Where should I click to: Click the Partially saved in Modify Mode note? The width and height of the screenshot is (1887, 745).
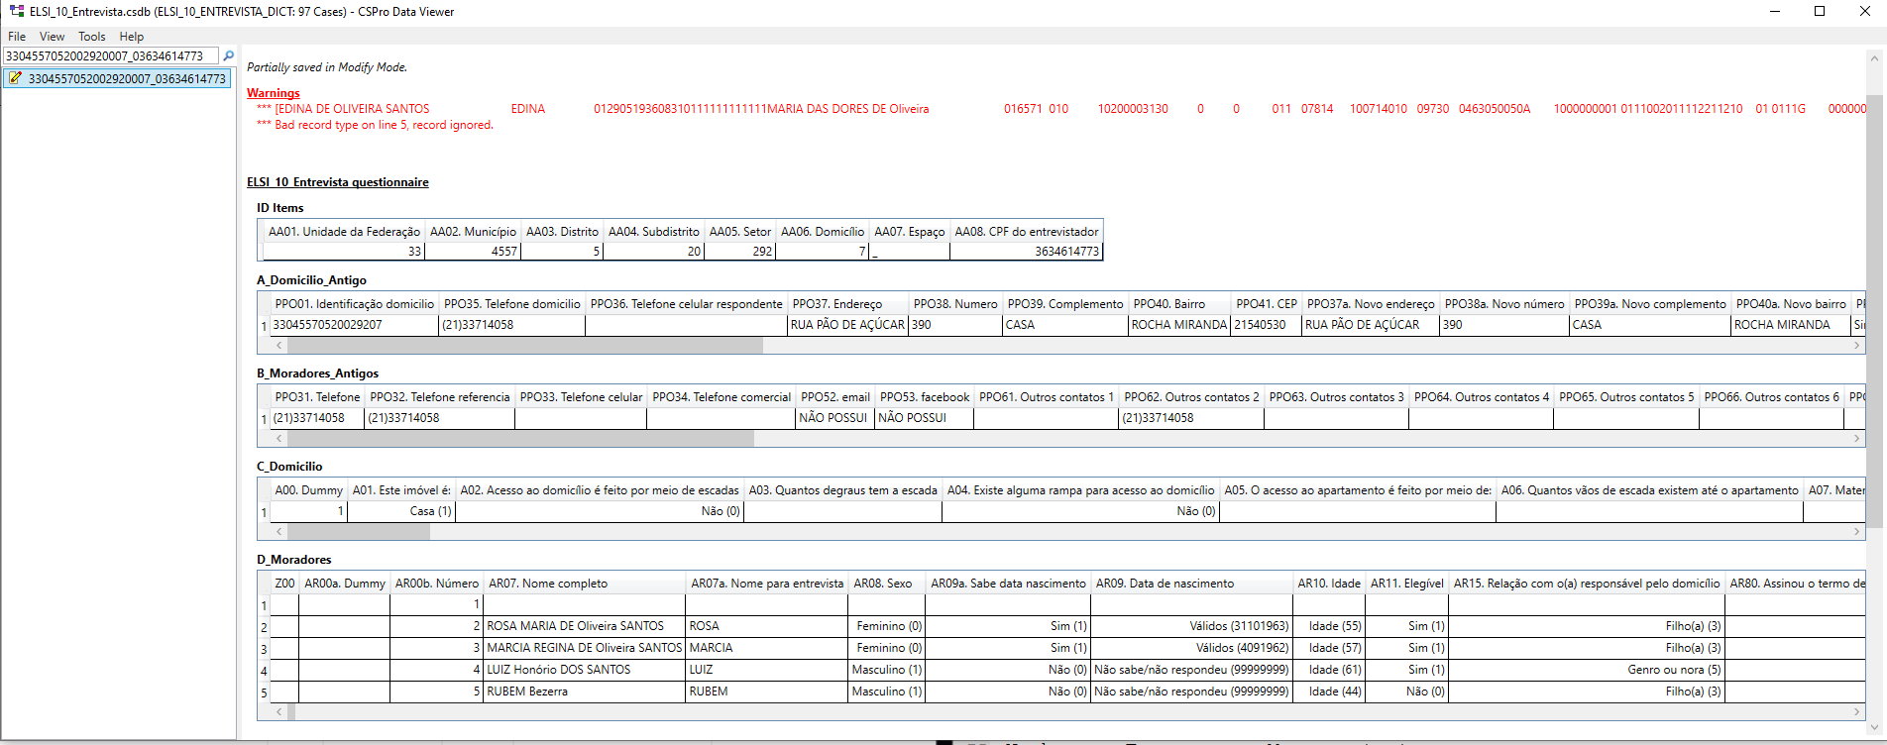pyautogui.click(x=327, y=67)
